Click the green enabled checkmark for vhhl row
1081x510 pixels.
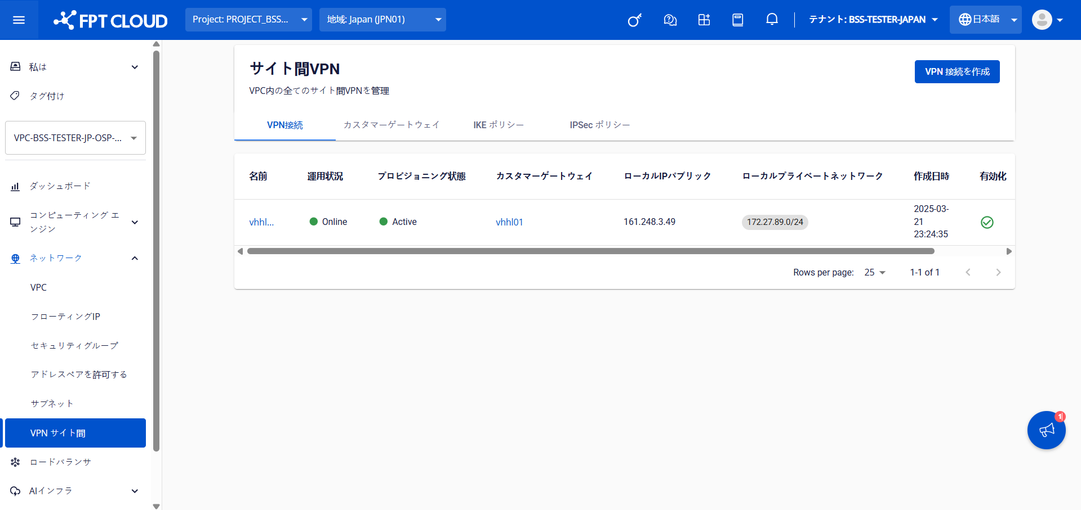coord(987,222)
